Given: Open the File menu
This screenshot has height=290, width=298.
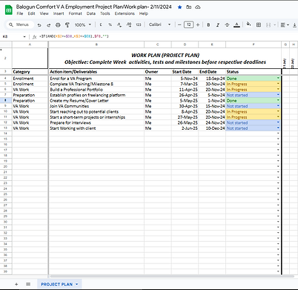Looking at the screenshot, I should point(20,13).
